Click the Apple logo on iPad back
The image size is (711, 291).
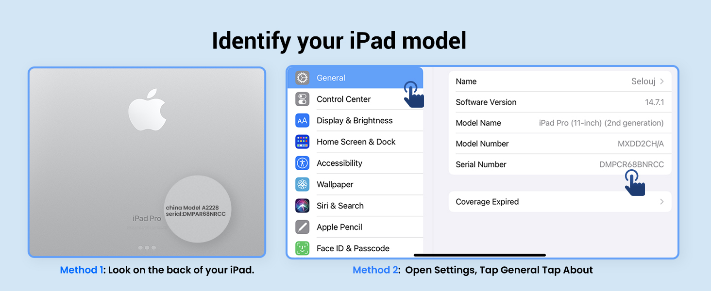[147, 109]
